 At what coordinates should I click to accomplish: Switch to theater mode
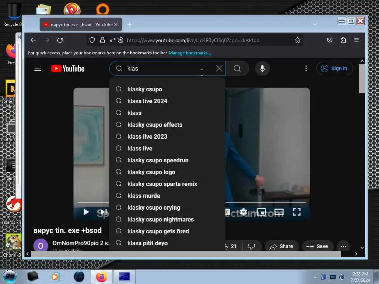[x=279, y=212]
